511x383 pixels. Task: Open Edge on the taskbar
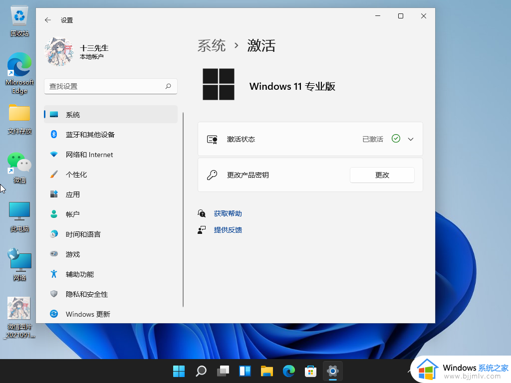click(x=289, y=371)
